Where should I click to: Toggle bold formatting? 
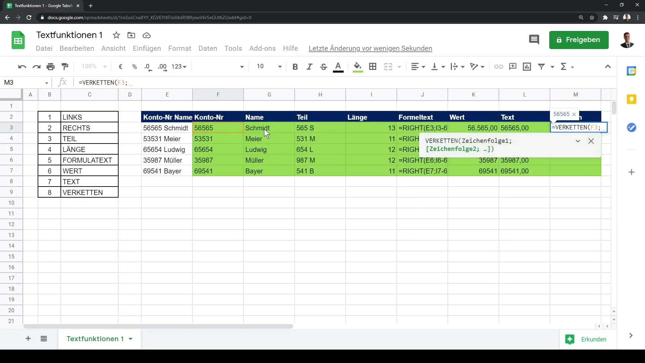tap(295, 67)
